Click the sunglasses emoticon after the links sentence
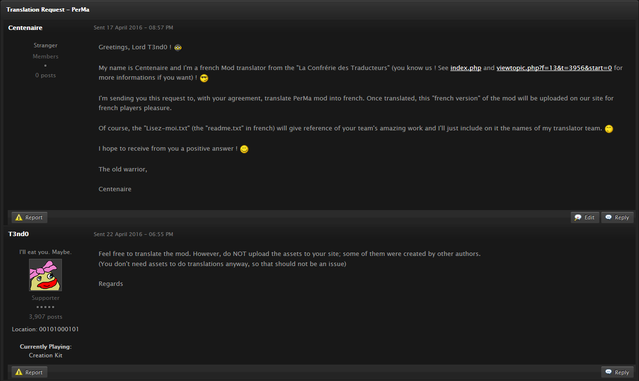639x381 pixels. pos(204,78)
